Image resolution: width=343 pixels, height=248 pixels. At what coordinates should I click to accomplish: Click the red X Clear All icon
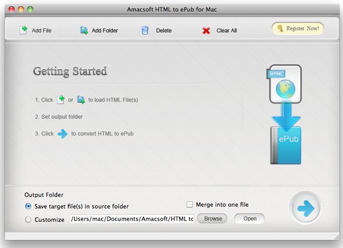[x=206, y=31]
